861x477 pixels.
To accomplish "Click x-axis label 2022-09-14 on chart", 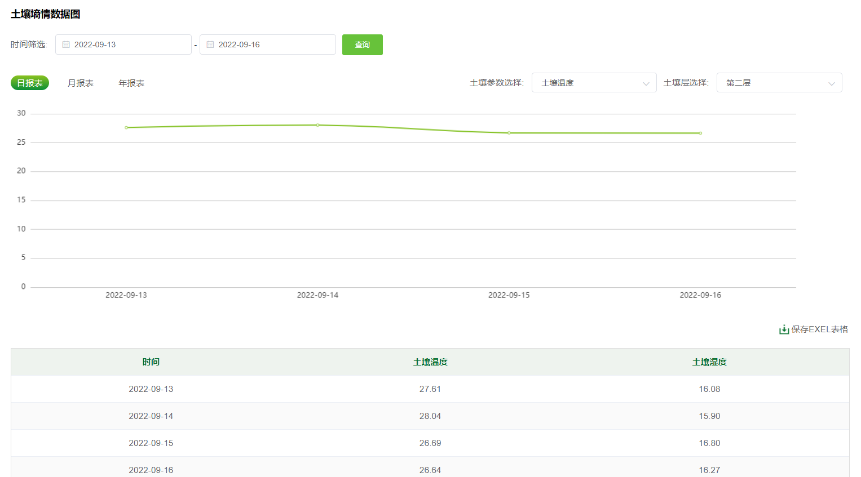I will 317,295.
